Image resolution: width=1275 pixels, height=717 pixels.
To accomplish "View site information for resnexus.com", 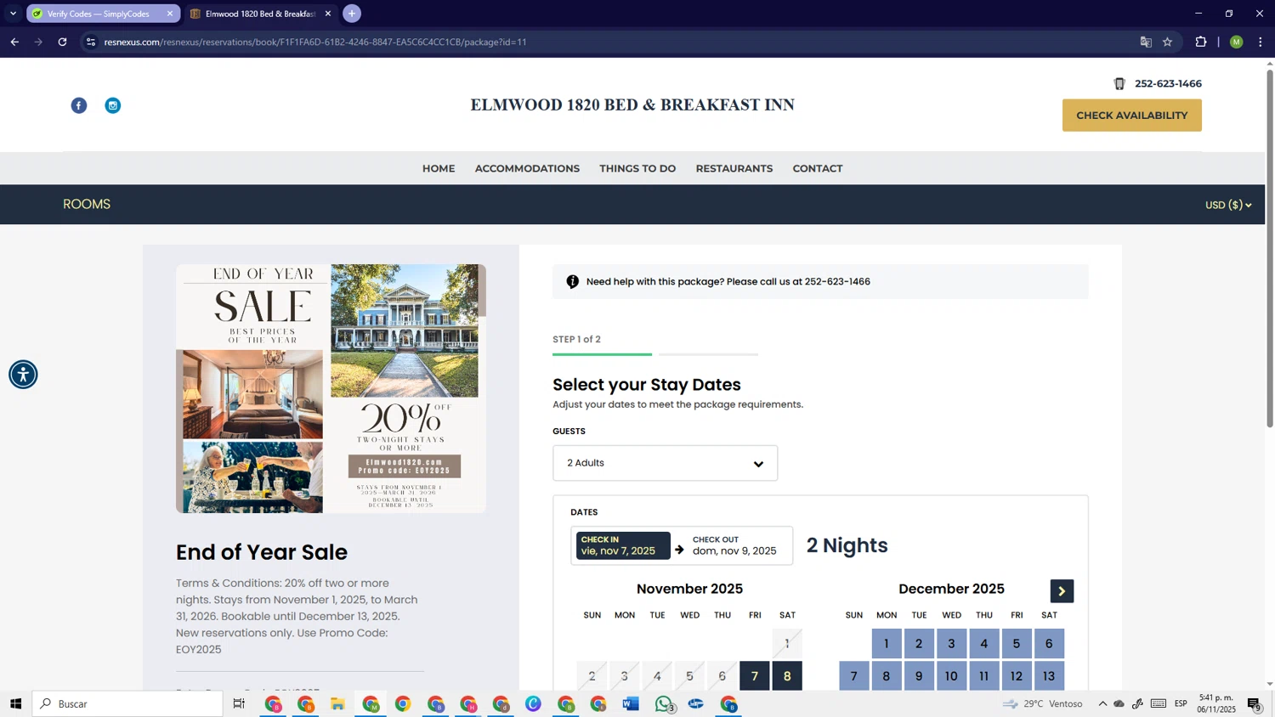I will [x=91, y=42].
